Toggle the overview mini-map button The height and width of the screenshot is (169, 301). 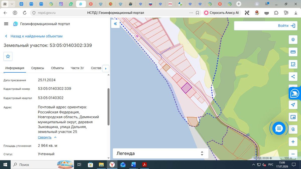coord(293,117)
